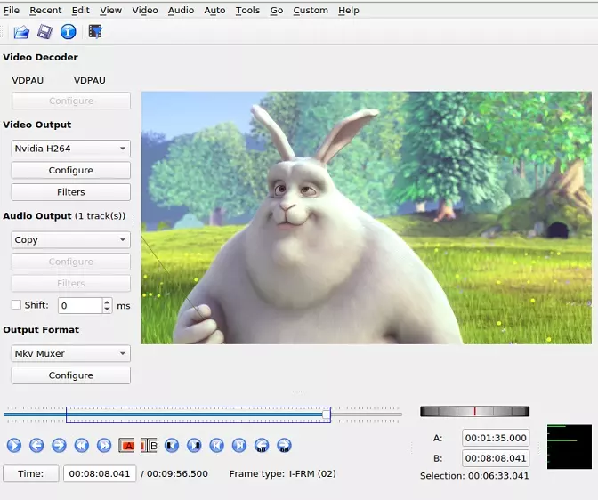Screen dimensions: 598x500
Task: Click the current time field 00:08:08.041
Action: [100, 473]
